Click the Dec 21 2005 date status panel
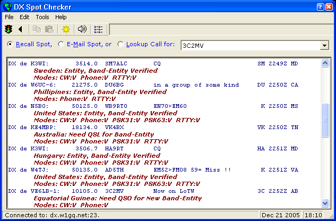 (x=280, y=215)
